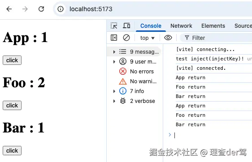Click the 'No errors' sidebar label
Screen dimensions: 252x162
coord(142,72)
